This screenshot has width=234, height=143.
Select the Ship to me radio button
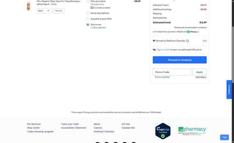[88, 25]
